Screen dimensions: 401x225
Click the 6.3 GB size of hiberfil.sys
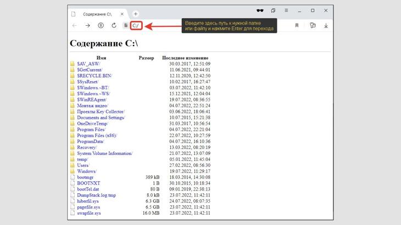(x=152, y=201)
